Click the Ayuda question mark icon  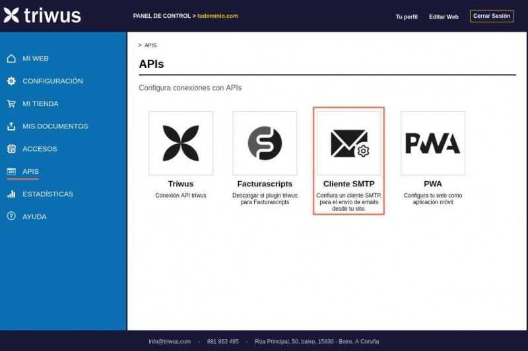[x=11, y=217]
